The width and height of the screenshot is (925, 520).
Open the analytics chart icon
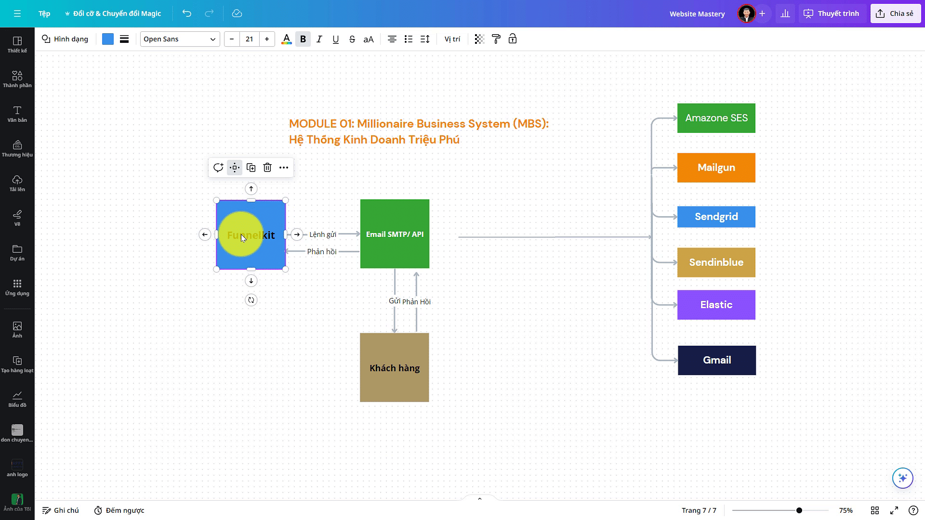[x=785, y=13]
